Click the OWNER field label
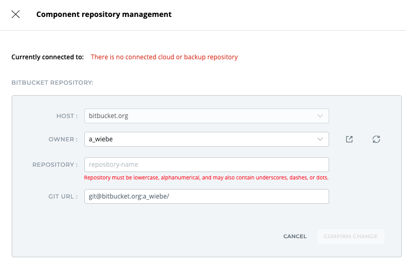The height and width of the screenshot is (261, 406). [63, 139]
